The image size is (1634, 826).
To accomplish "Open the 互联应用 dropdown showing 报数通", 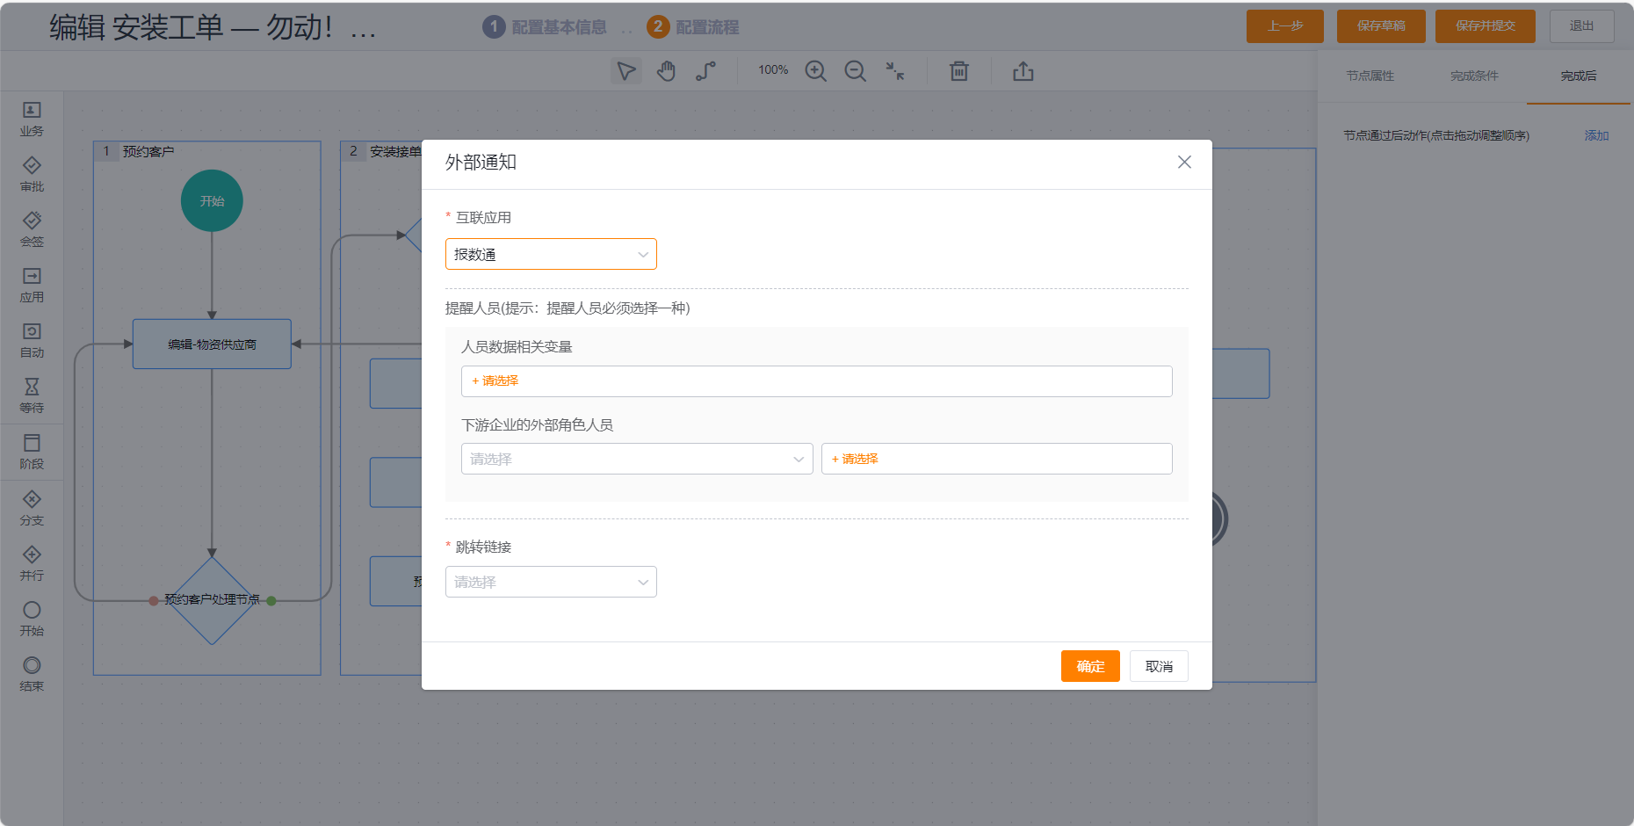I will click(x=551, y=254).
